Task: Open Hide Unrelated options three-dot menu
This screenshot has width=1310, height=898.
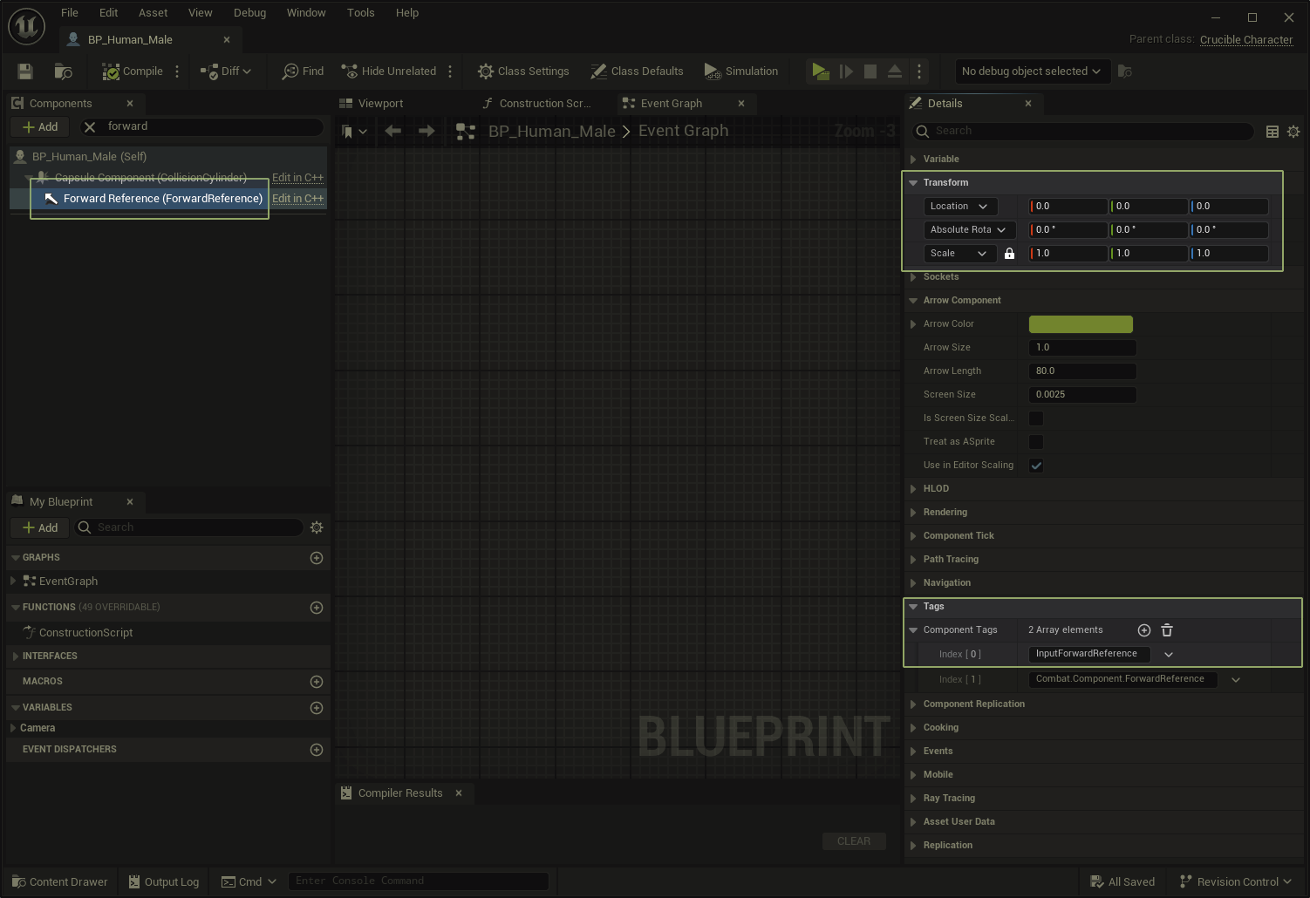Action: pyautogui.click(x=450, y=71)
